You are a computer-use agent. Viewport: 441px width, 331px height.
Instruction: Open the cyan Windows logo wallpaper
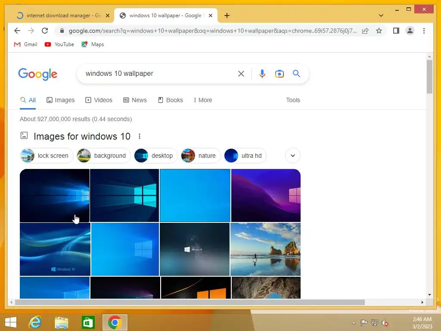(x=124, y=195)
